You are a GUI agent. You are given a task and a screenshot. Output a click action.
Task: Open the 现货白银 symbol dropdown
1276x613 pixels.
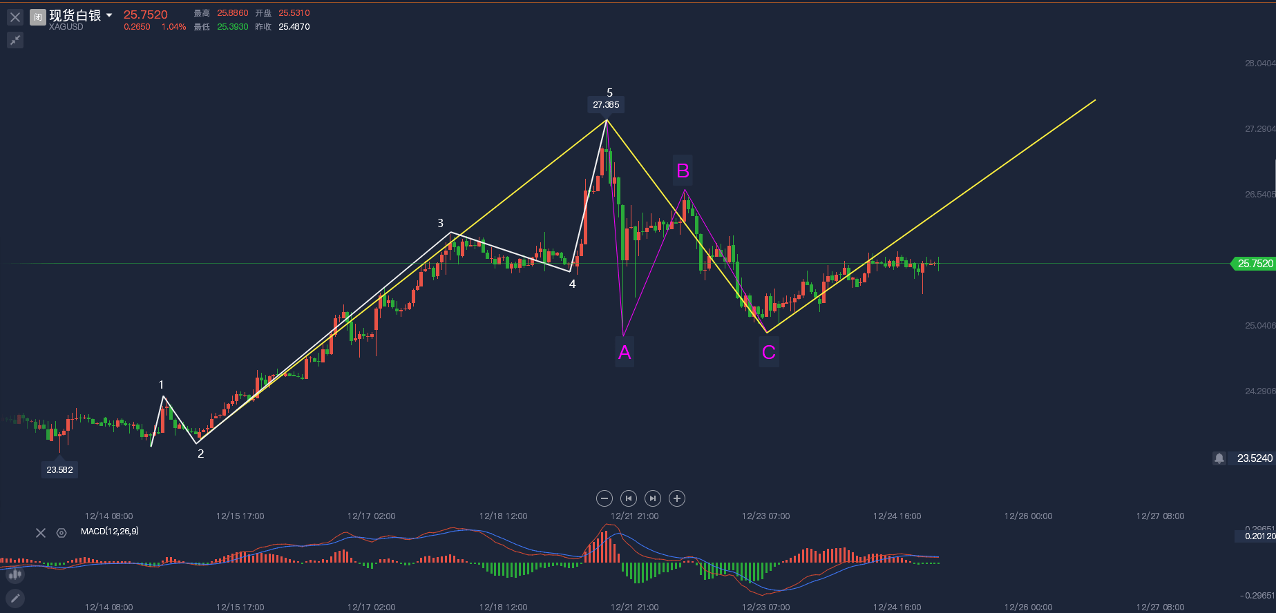(109, 15)
